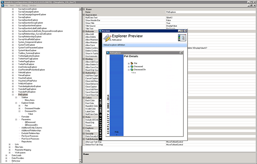Click the After Last Tab Stop value
The height and width of the screenshot is (164, 257).
(211, 142)
